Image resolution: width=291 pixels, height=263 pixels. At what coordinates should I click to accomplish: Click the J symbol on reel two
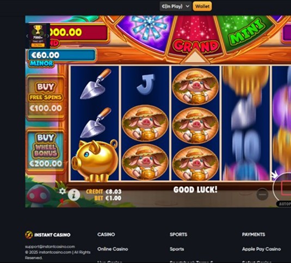145,84
